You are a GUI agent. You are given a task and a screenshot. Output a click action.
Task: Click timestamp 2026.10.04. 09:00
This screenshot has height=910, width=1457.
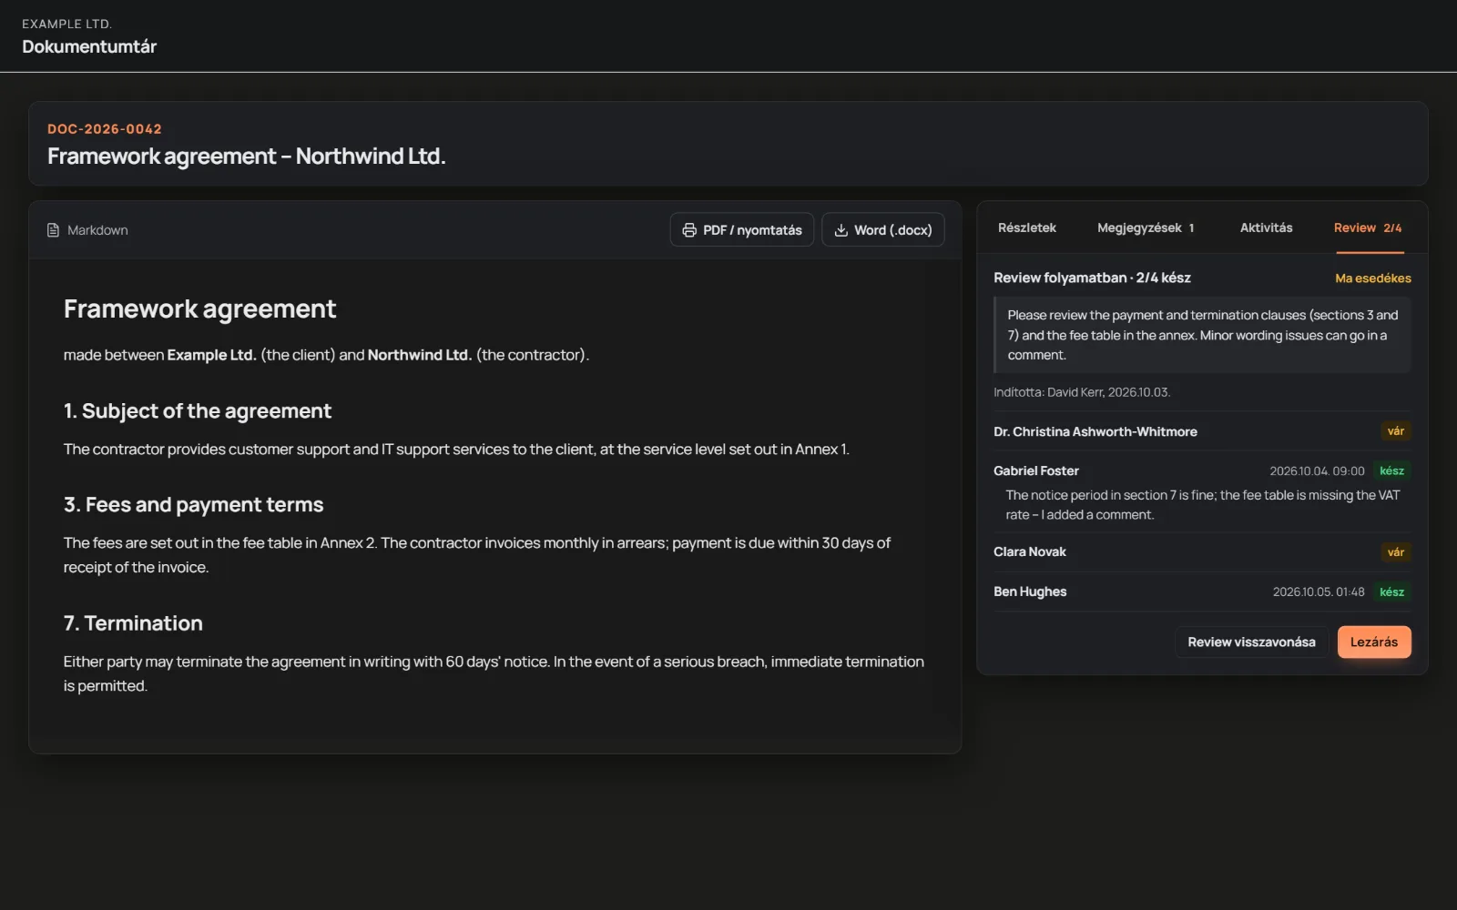1317,470
